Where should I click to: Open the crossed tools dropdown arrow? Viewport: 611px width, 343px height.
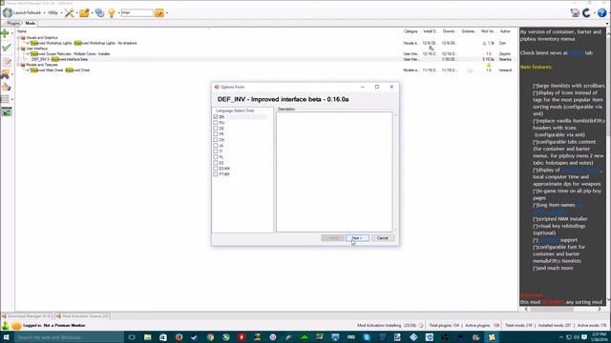[x=76, y=12]
